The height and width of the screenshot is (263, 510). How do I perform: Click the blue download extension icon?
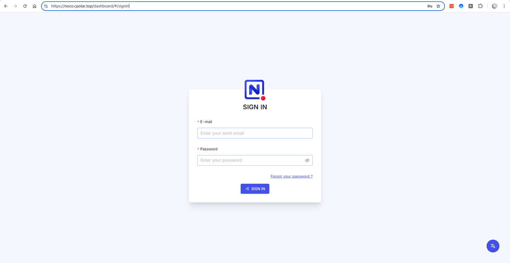point(461,6)
